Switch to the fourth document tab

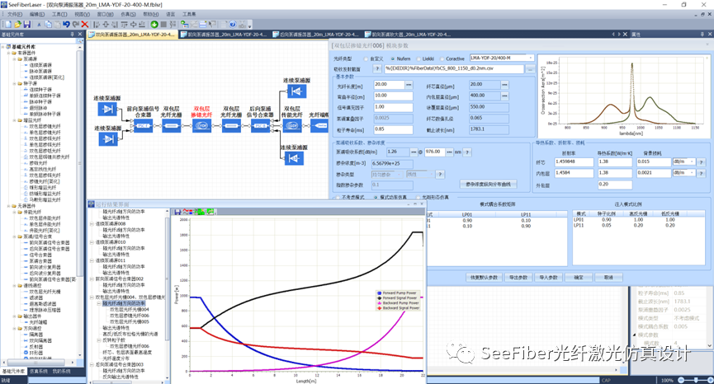[x=408, y=34]
